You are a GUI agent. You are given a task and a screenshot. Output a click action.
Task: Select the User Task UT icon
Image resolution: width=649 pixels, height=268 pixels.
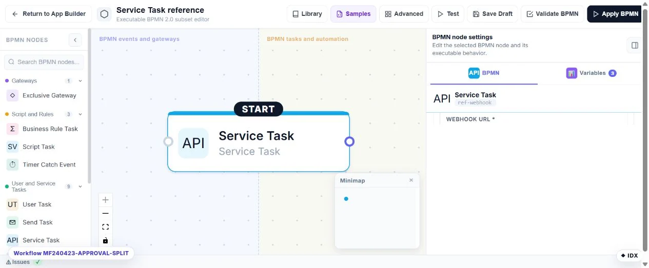point(12,204)
